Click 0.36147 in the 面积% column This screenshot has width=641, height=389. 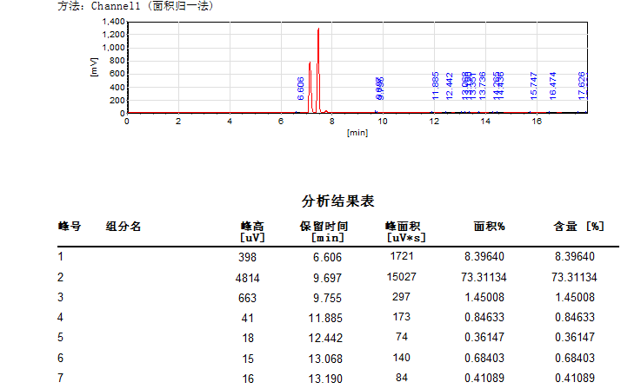point(484,337)
